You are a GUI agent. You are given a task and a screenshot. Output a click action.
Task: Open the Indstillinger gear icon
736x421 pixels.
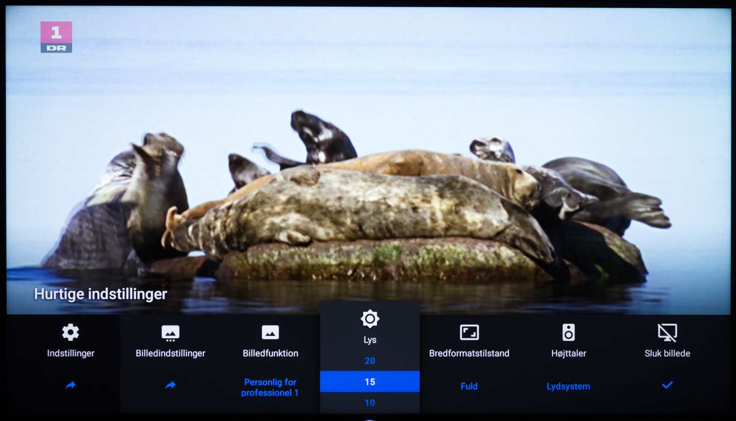coord(71,332)
